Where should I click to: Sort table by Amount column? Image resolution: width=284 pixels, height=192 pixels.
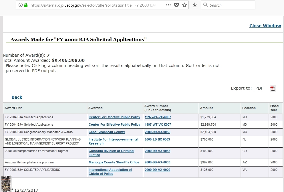tap(206, 108)
